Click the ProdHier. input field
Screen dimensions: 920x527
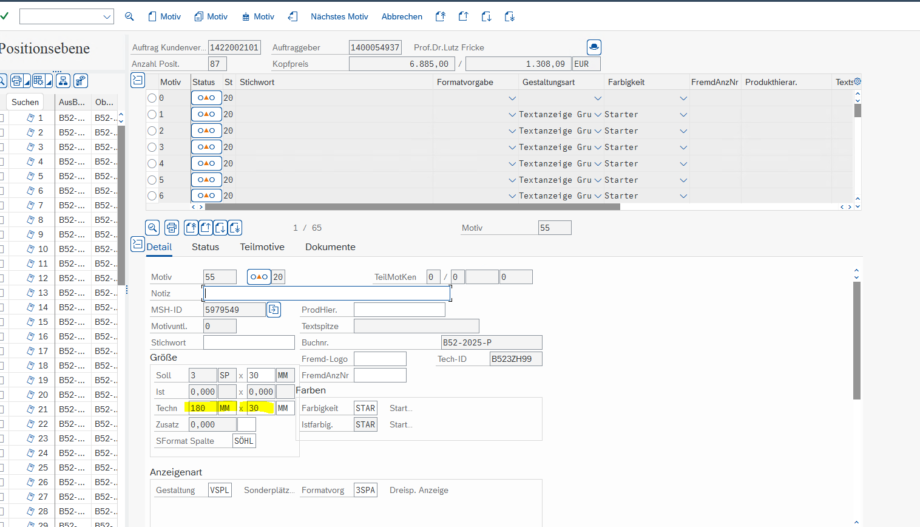tap(399, 310)
